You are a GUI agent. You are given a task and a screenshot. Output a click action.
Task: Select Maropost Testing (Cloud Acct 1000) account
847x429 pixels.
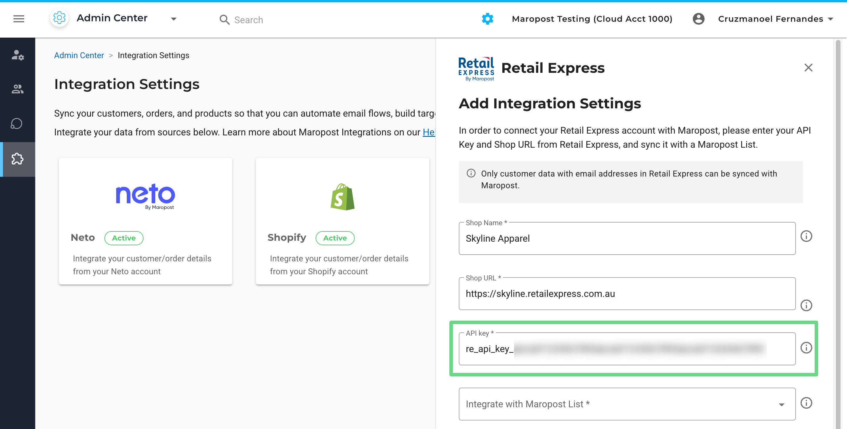tap(592, 19)
